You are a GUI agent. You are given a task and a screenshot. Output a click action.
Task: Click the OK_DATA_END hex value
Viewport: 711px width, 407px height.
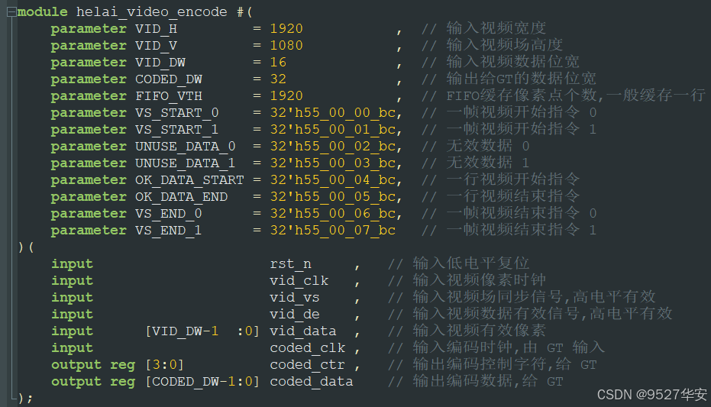click(332, 197)
